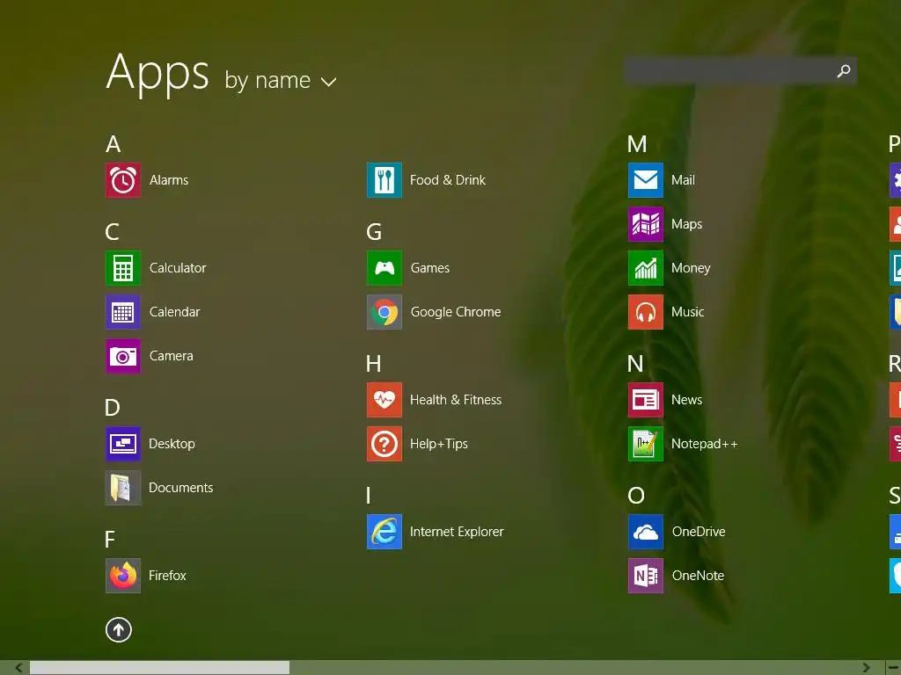
Task: Click the 'Music' app label
Action: point(688,312)
